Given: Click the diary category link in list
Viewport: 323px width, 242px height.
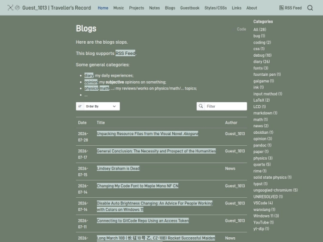Looking at the screenshot, I should click(89, 75).
